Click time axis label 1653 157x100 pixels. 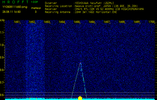pos(47,22)
